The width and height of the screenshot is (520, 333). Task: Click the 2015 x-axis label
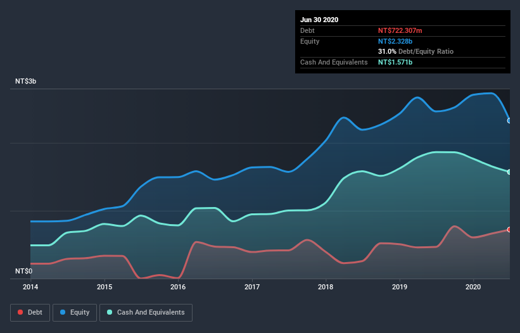[105, 287]
